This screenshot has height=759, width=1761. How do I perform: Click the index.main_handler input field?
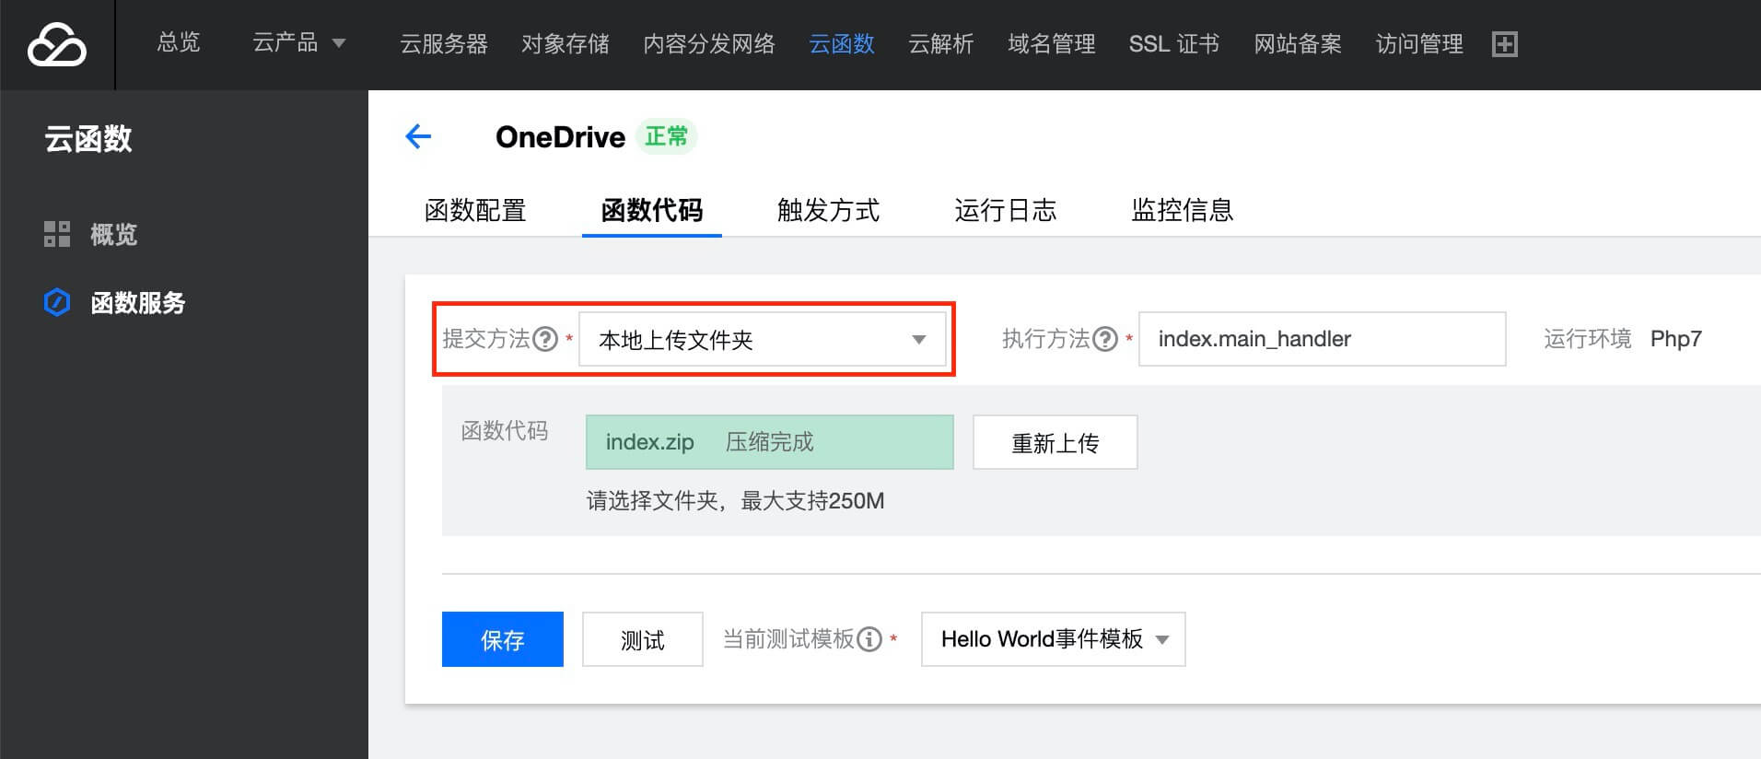1322,339
